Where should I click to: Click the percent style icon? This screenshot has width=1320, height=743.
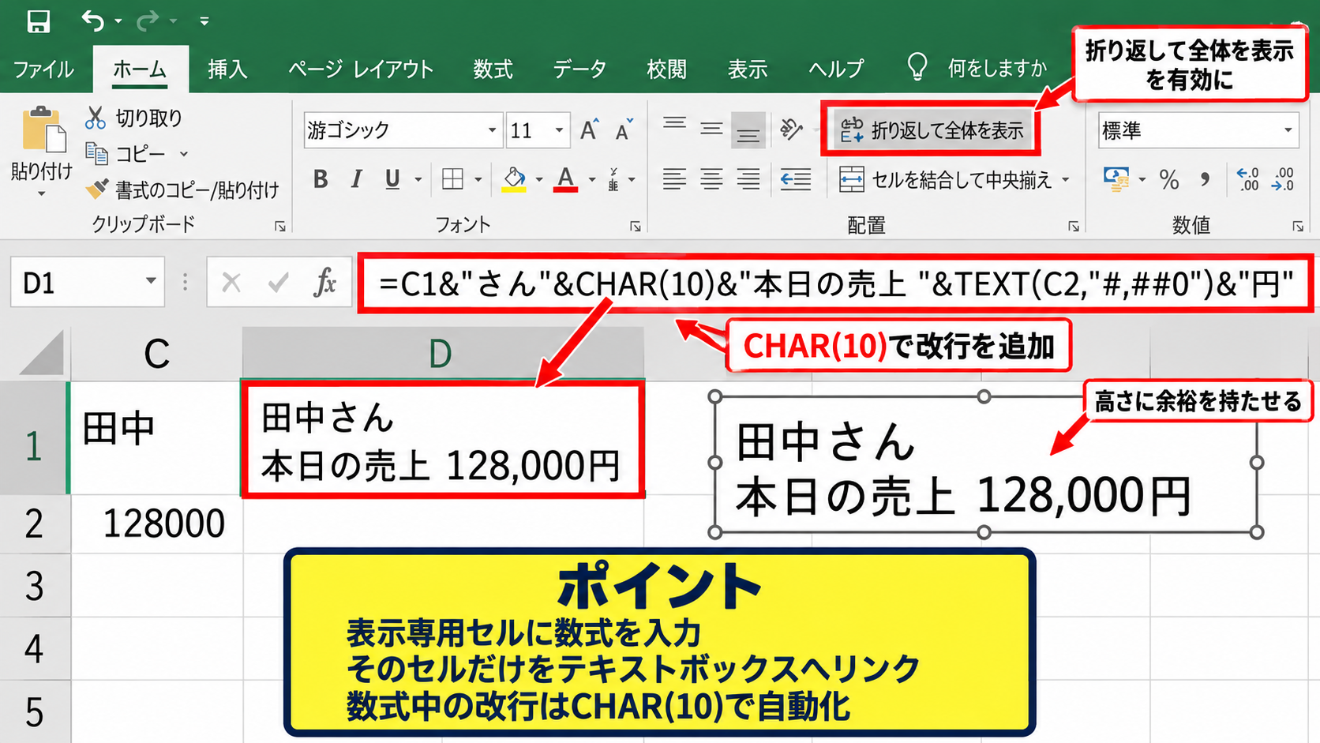(x=1169, y=180)
